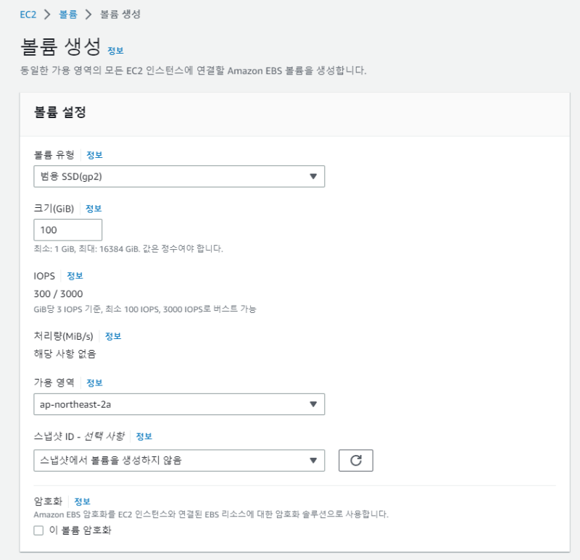The height and width of the screenshot is (560, 580).
Task: Click the breadcrumb chevron after '볼륨'
Action: pos(88,14)
